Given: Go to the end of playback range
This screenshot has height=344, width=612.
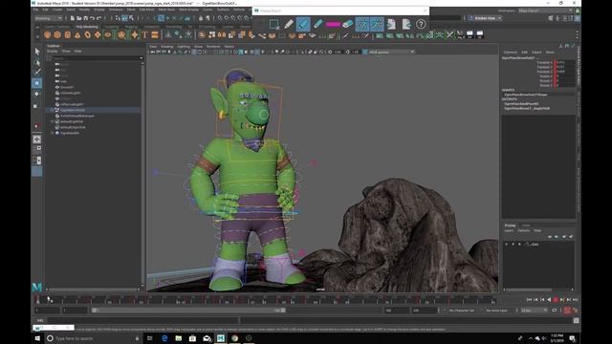Looking at the screenshot, I should click(x=575, y=299).
